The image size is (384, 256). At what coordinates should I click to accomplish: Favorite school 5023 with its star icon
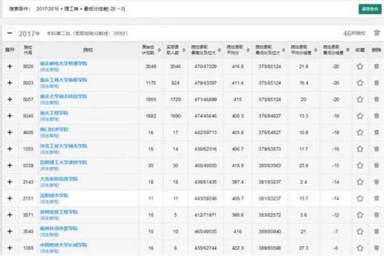pos(360,83)
